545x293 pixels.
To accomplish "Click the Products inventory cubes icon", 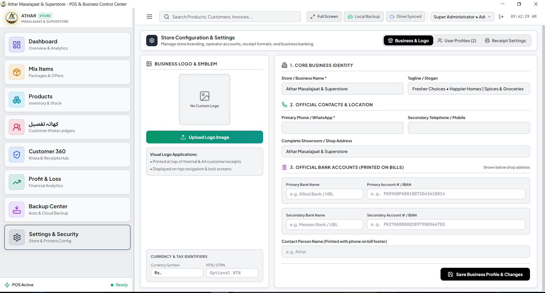I will [x=17, y=100].
